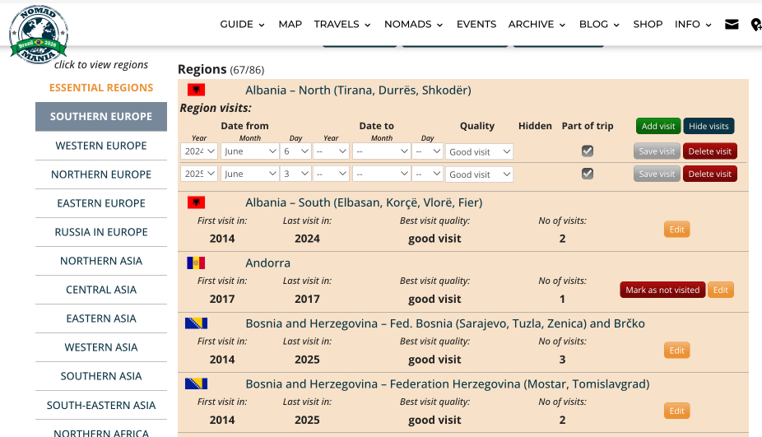
Task: Open Date from Month dropdown for 2025 visit
Action: click(250, 174)
